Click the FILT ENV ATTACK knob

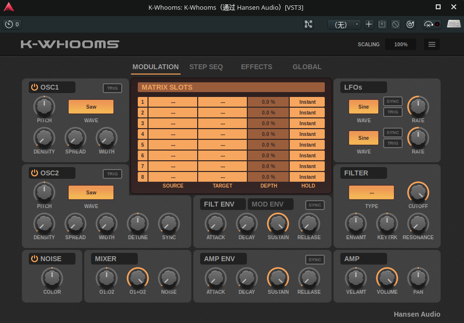[x=216, y=224]
